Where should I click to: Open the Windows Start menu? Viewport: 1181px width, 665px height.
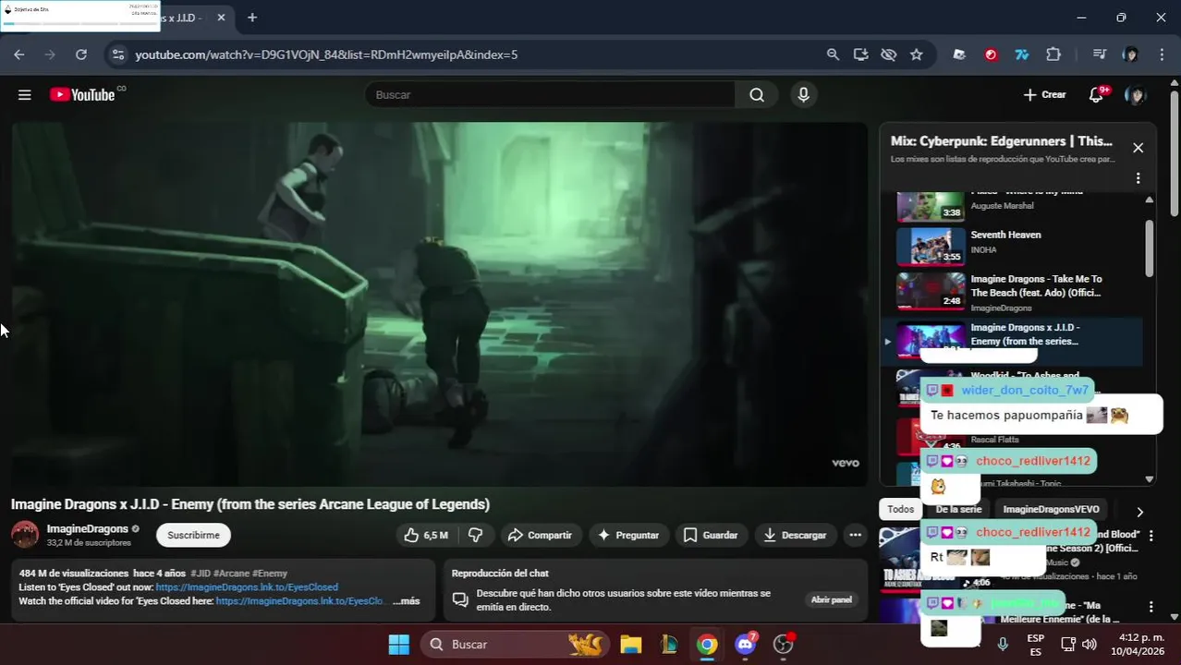[398, 644]
